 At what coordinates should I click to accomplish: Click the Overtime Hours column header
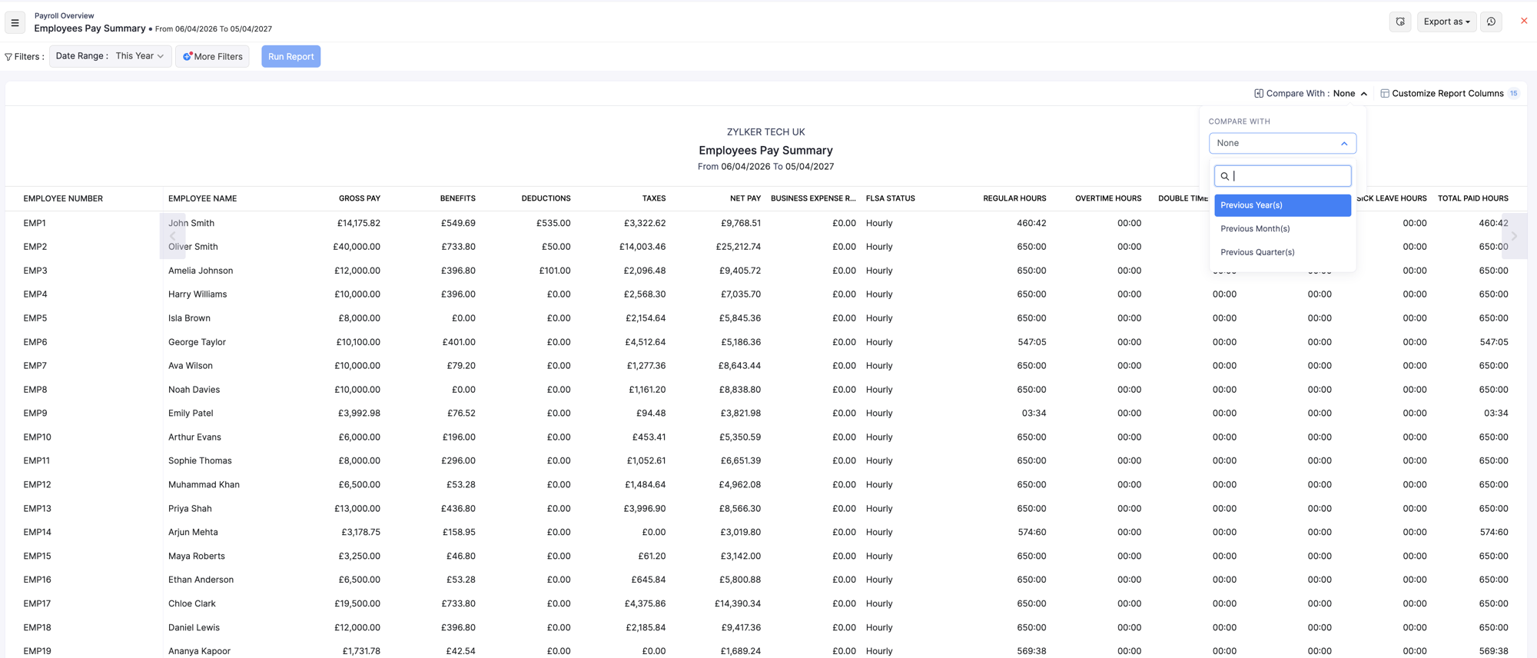1108,198
